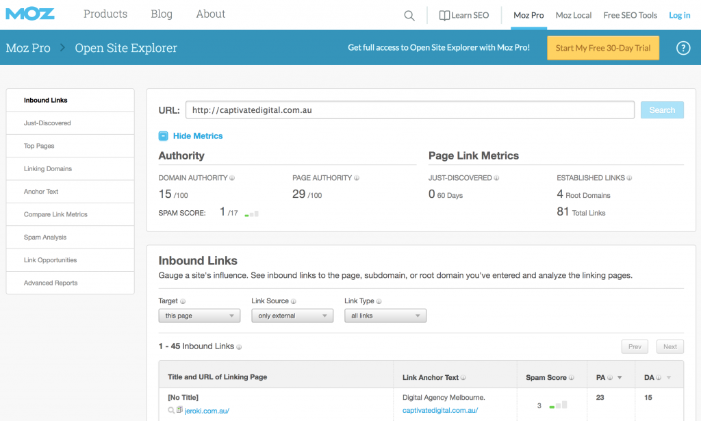Viewport: 701px width, 421px height.
Task: Click the Moz logo
Action: click(x=30, y=14)
